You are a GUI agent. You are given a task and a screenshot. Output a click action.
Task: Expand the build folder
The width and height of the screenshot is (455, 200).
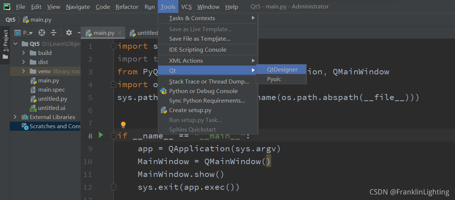click(x=23, y=53)
